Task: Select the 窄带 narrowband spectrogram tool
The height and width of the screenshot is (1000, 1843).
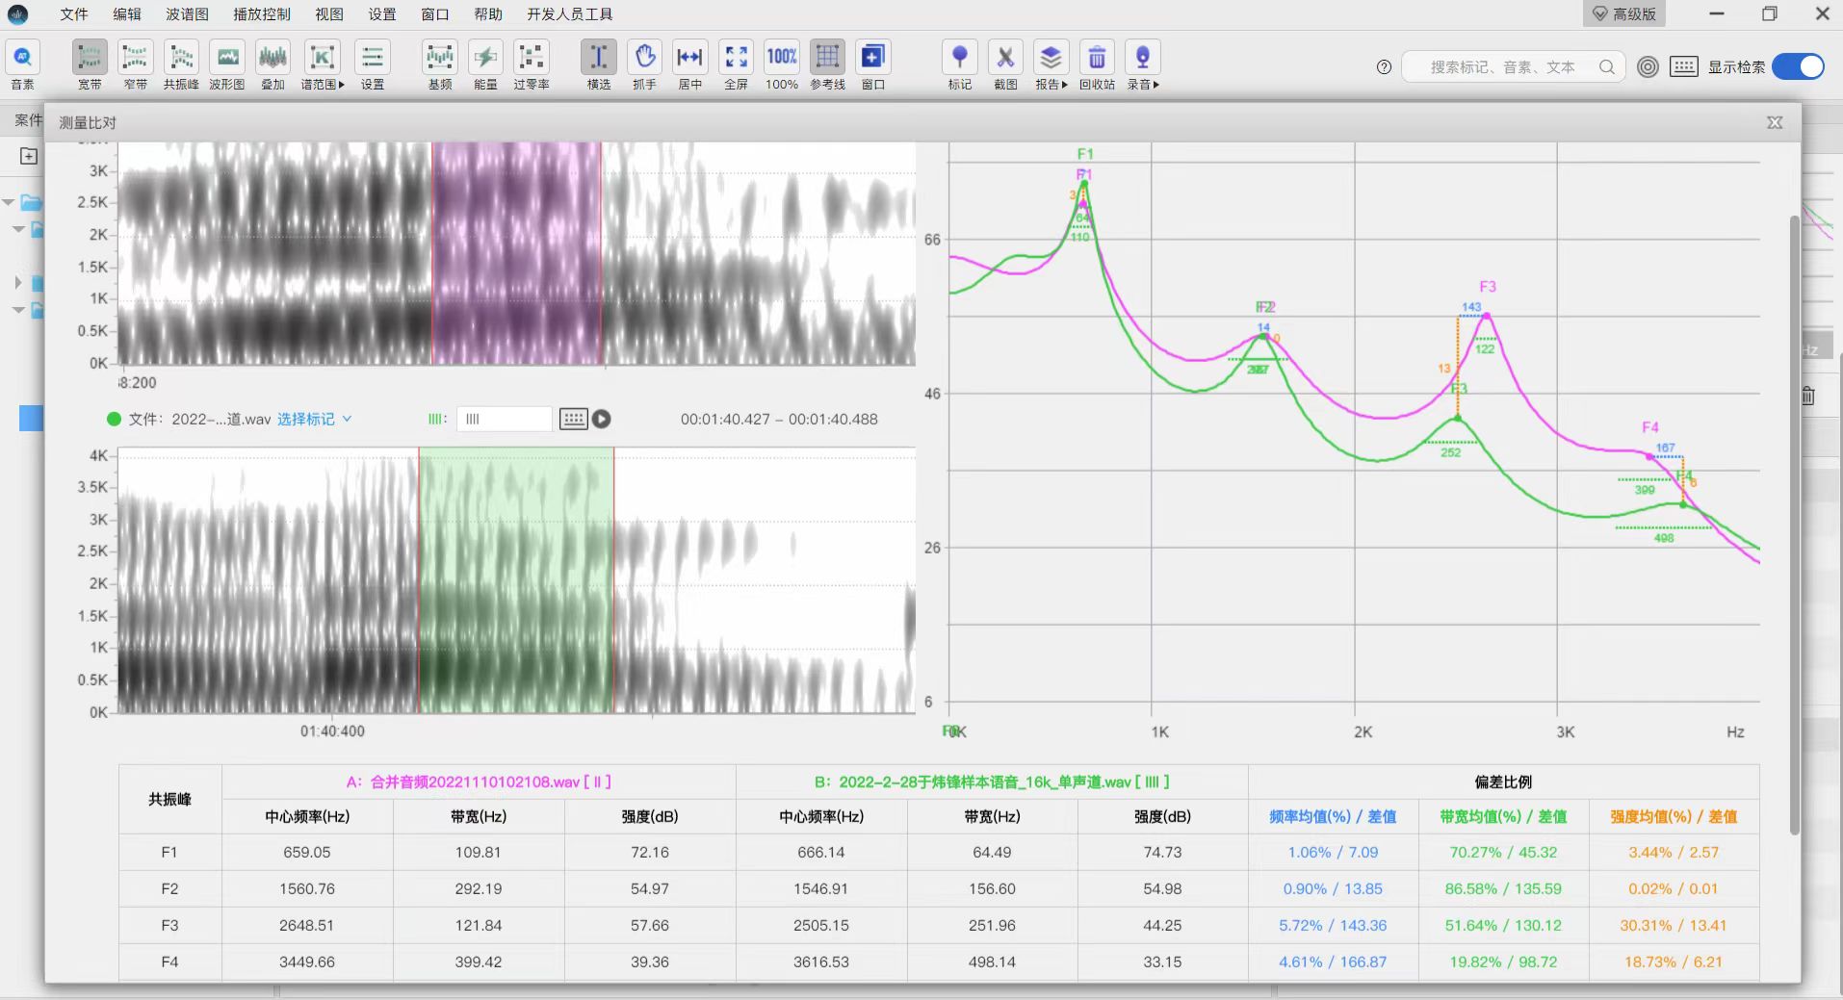Action: coord(135,65)
